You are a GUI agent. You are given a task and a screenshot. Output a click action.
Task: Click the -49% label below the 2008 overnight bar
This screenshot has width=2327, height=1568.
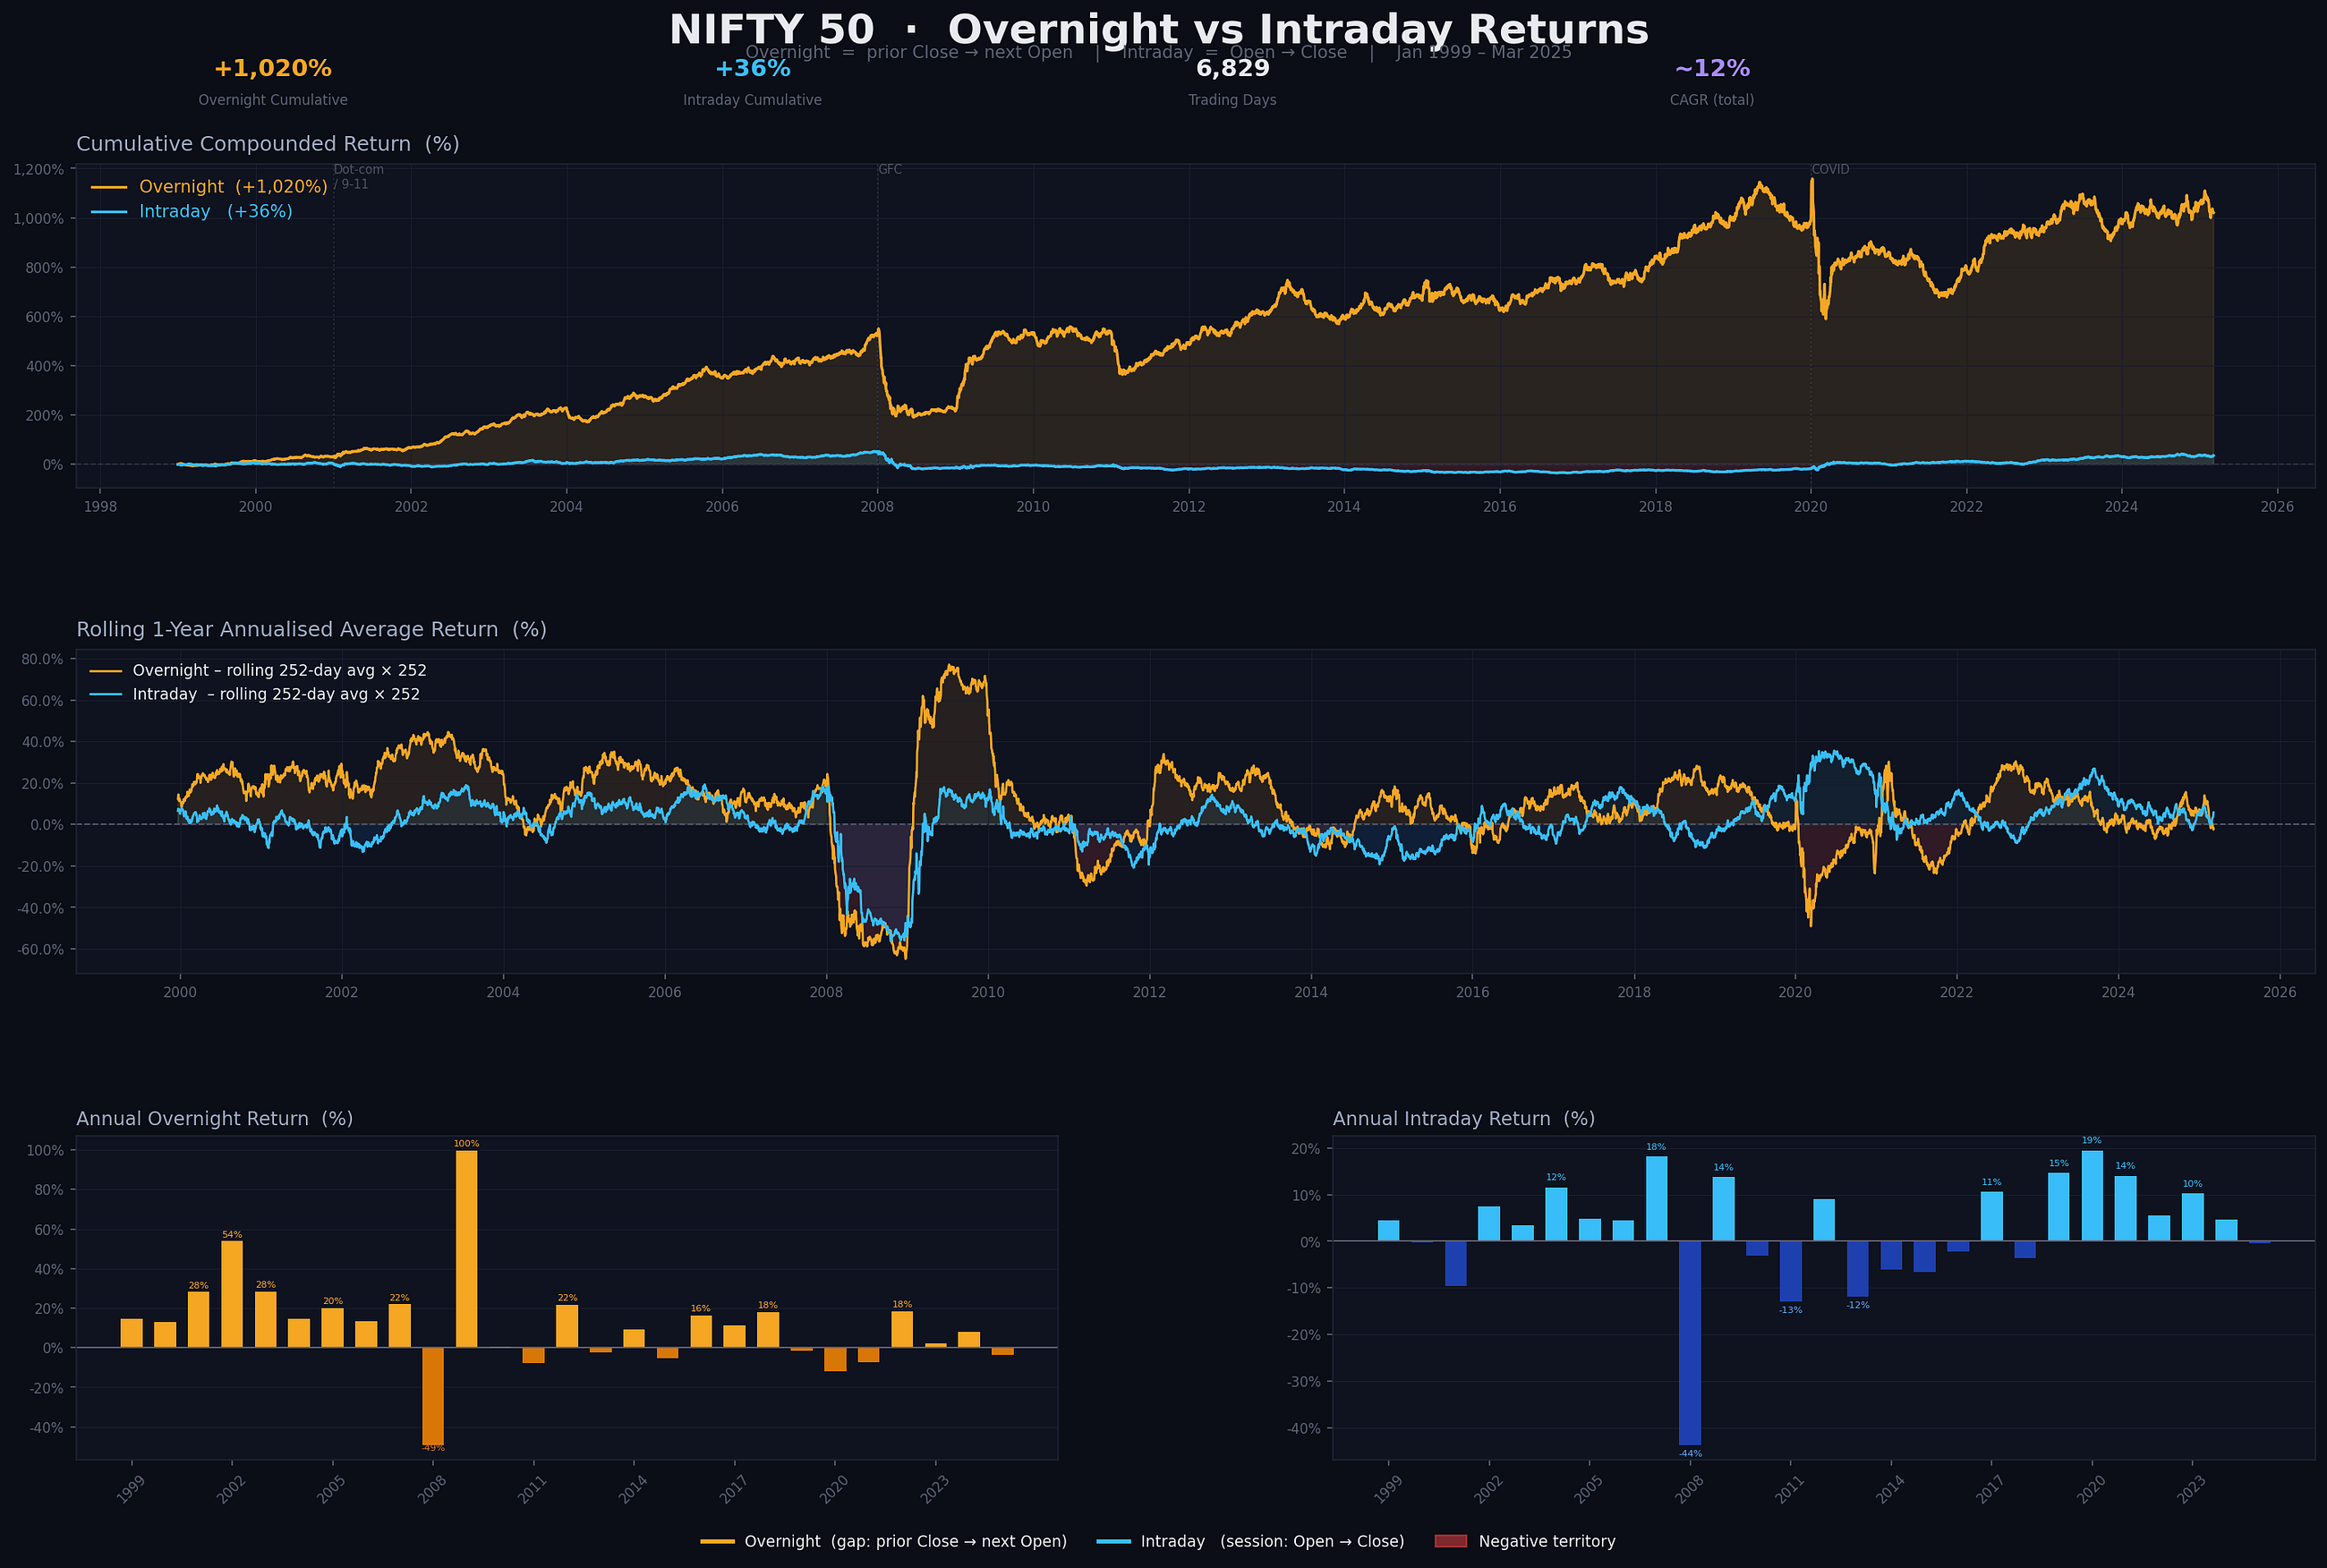(x=433, y=1448)
